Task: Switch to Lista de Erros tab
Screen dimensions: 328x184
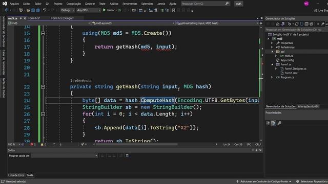Action: tap(16, 175)
